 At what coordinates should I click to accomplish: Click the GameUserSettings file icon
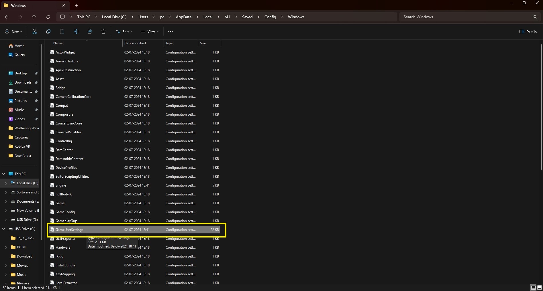pos(52,229)
